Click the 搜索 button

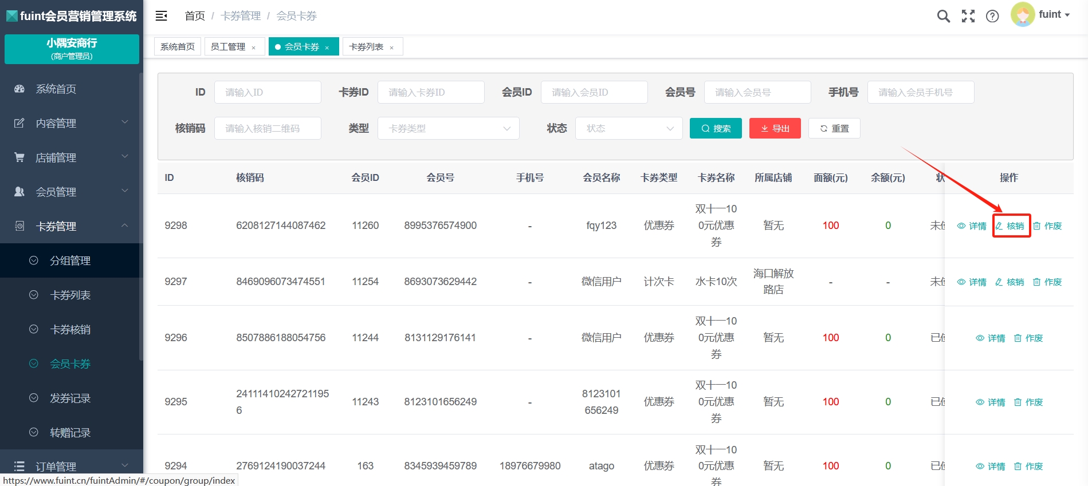click(716, 128)
